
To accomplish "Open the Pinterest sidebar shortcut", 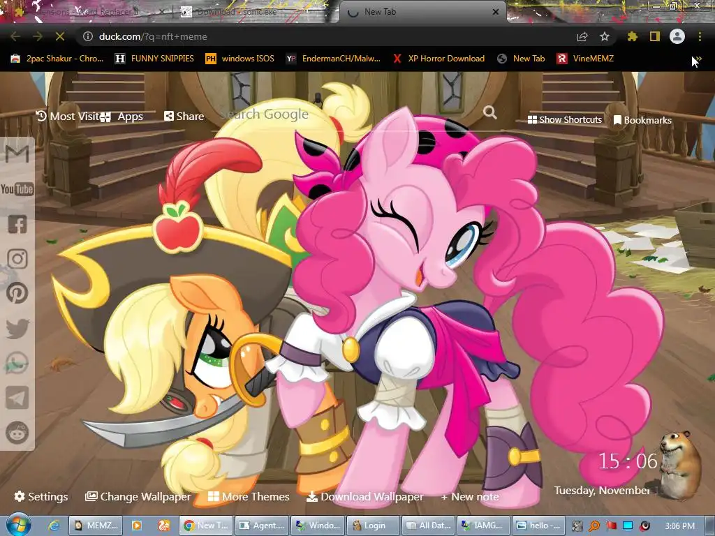I will tap(17, 293).
